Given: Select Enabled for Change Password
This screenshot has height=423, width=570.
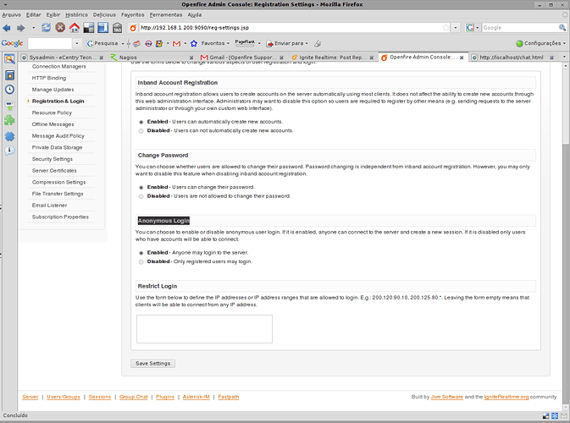Looking at the screenshot, I should pyautogui.click(x=141, y=188).
